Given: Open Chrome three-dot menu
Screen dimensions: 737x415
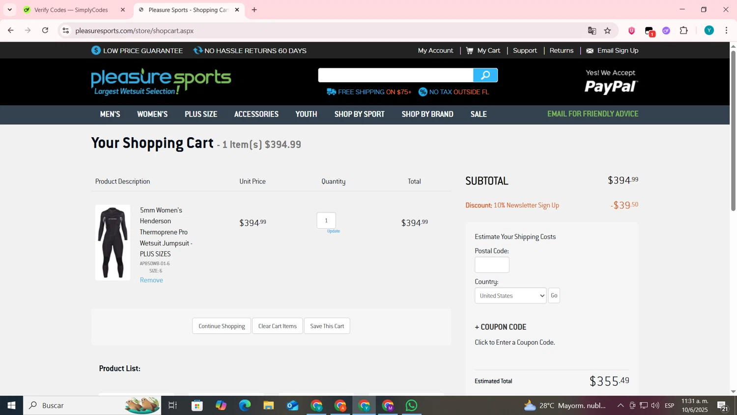Looking at the screenshot, I should [727, 30].
